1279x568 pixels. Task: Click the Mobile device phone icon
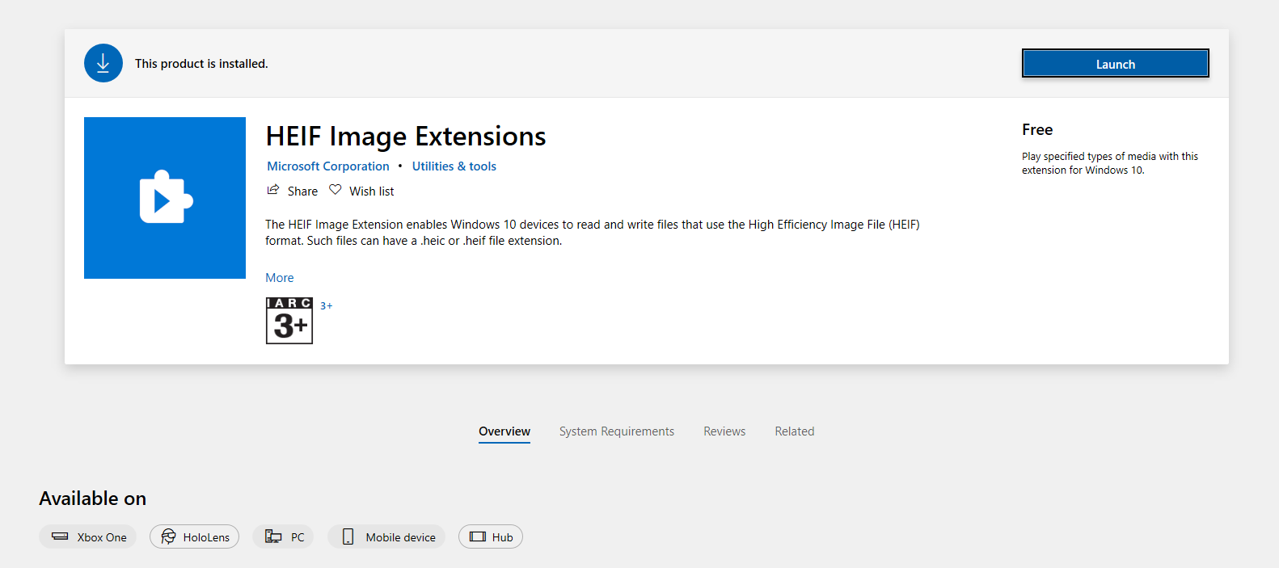(348, 536)
